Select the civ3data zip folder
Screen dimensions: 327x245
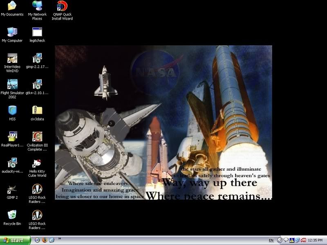[37, 113]
